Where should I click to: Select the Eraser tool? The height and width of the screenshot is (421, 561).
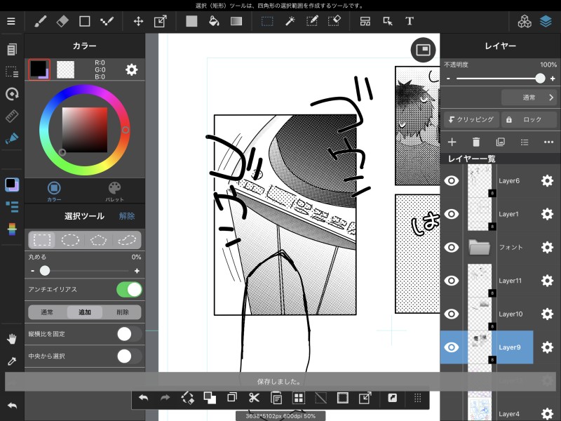click(62, 22)
